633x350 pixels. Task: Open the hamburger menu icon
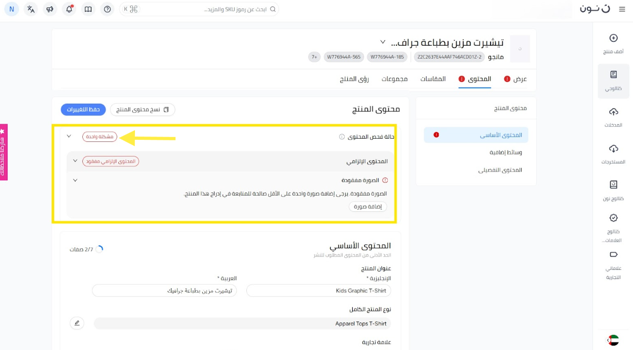click(x=622, y=9)
